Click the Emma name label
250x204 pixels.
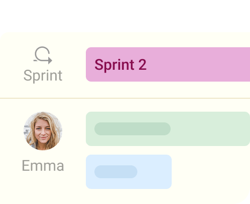point(43,166)
